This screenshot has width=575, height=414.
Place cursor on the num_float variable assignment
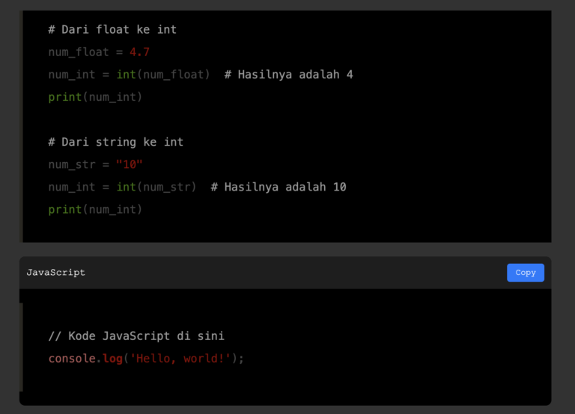79,52
